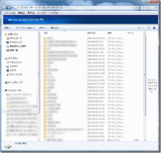The width and height of the screenshot is (161, 153).
Task: Click the ホームグループ icon
Action: click(x=6, y=82)
